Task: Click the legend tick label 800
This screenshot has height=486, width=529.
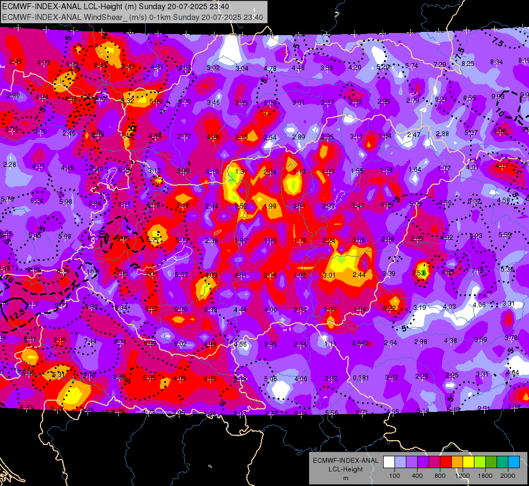Action: click(440, 476)
